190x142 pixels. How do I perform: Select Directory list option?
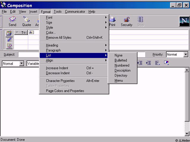click(122, 75)
